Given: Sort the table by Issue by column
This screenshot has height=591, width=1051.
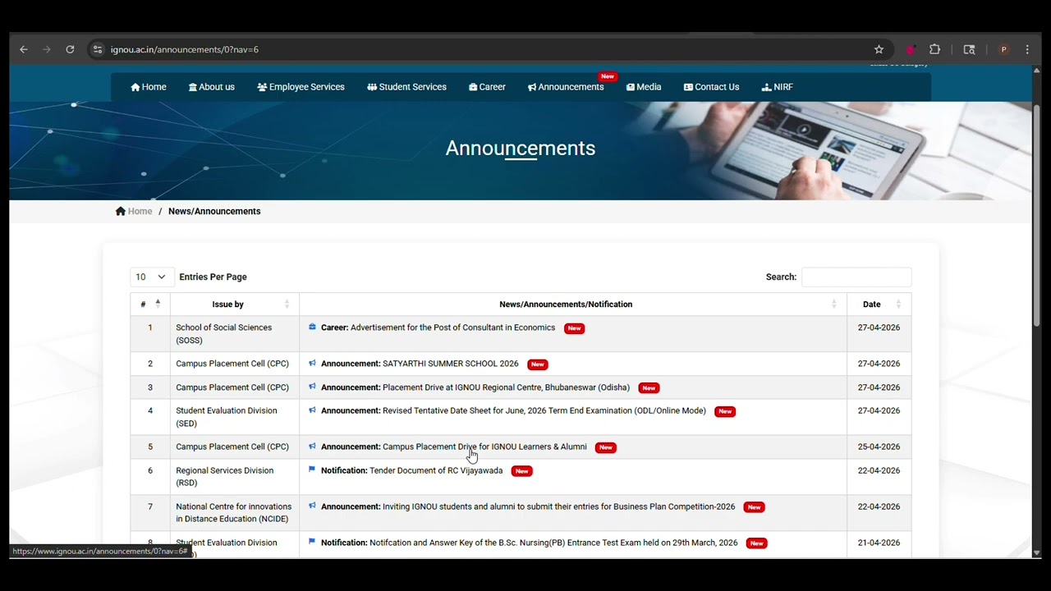Looking at the screenshot, I should click(235, 304).
